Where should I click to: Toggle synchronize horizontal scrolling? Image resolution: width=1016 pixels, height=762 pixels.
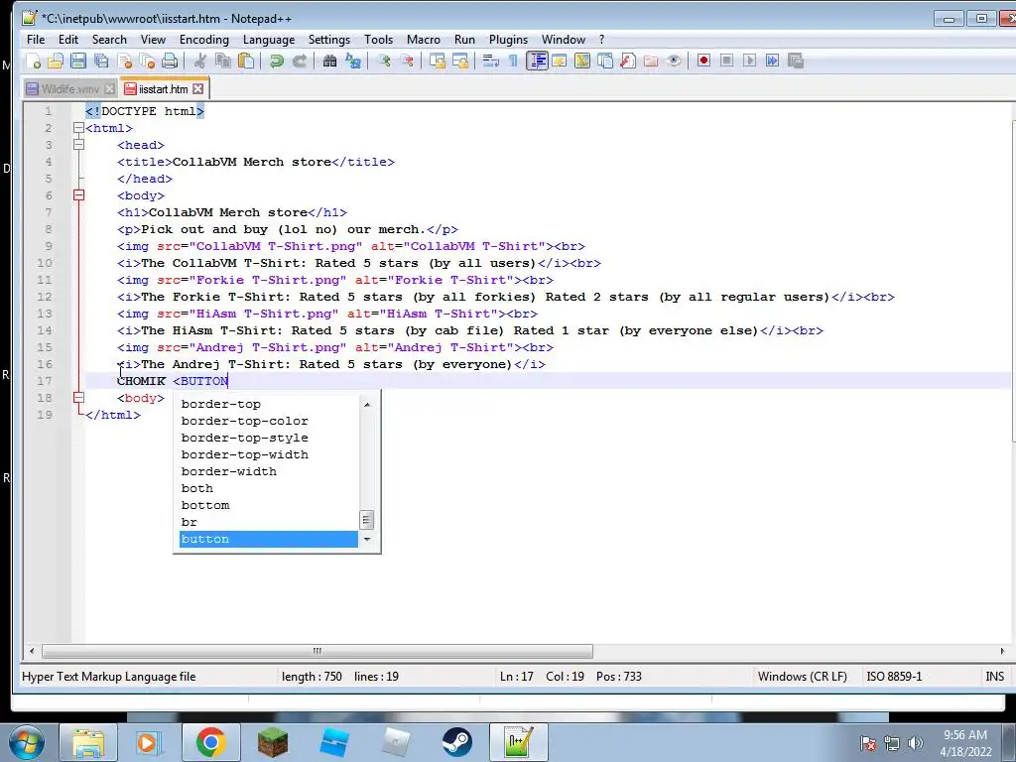point(460,61)
